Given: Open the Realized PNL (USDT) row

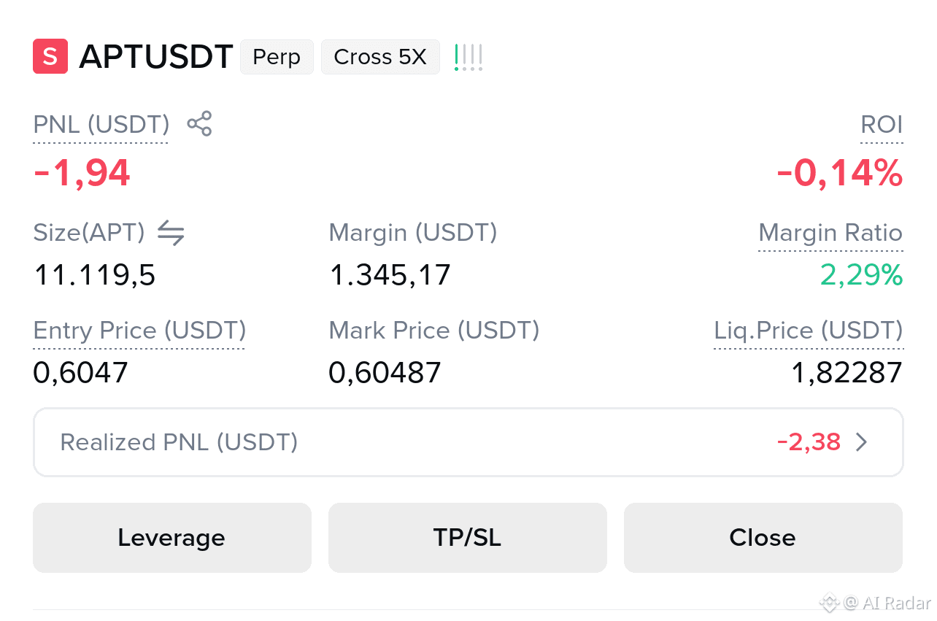Looking at the screenshot, I should click(469, 442).
